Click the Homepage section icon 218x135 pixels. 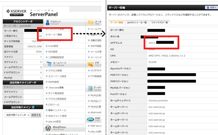(x=49, y=64)
